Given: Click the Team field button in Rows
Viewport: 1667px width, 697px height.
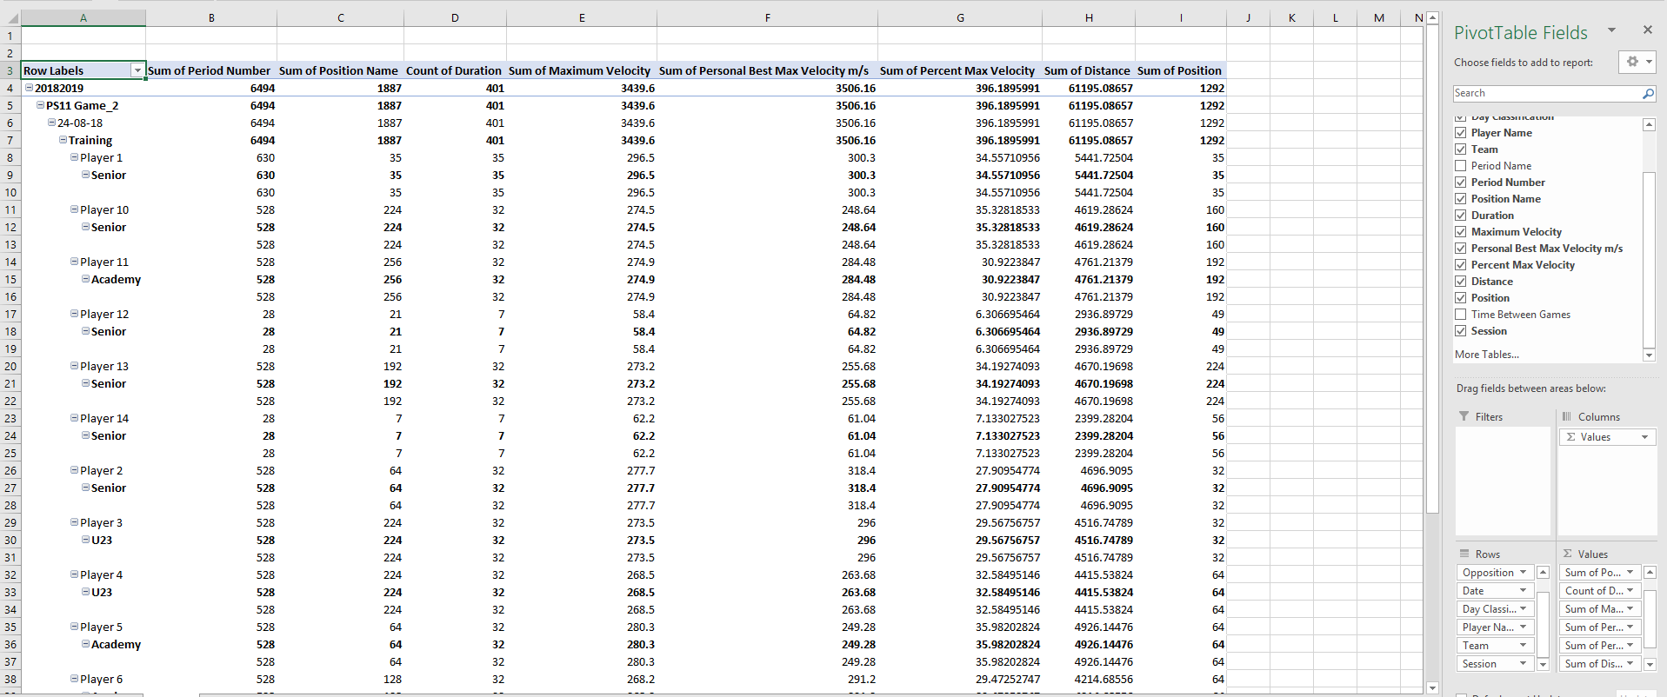Looking at the screenshot, I should [x=1488, y=646].
